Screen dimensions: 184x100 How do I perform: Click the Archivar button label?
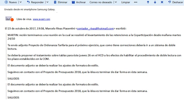(81, 2)
